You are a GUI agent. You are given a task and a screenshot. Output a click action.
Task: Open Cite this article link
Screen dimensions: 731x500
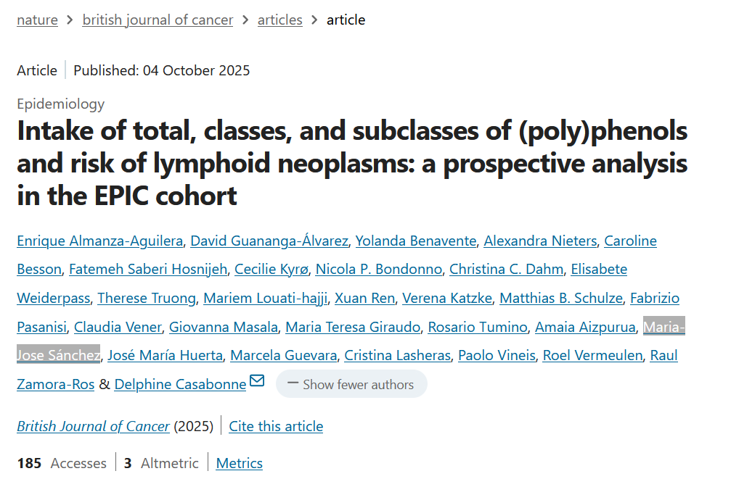276,426
